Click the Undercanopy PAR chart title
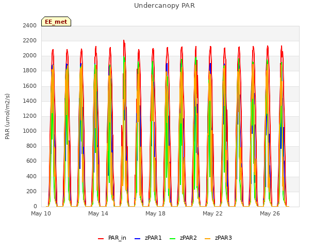Screen dimensions: 330x248 pyautogui.click(x=164, y=6)
